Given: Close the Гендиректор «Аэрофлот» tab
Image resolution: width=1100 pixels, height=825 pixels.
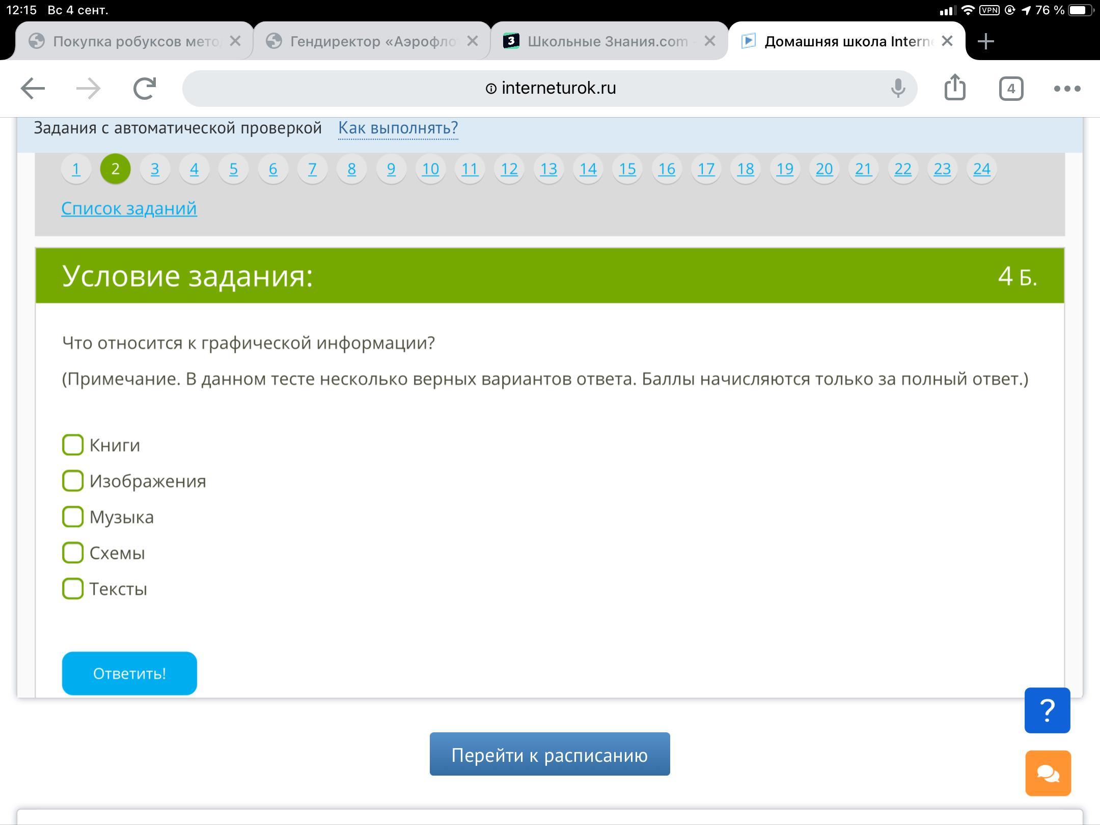Looking at the screenshot, I should point(473,41).
